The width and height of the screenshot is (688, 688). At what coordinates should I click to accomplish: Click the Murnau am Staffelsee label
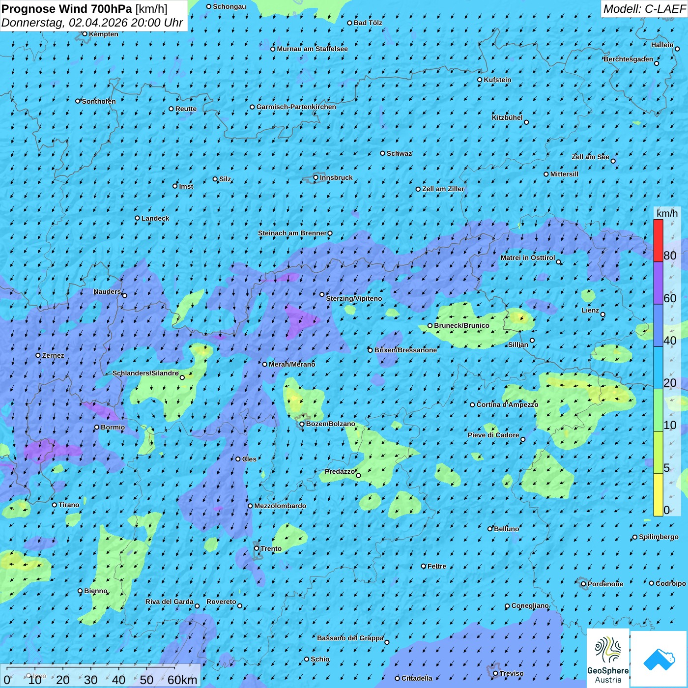[313, 49]
